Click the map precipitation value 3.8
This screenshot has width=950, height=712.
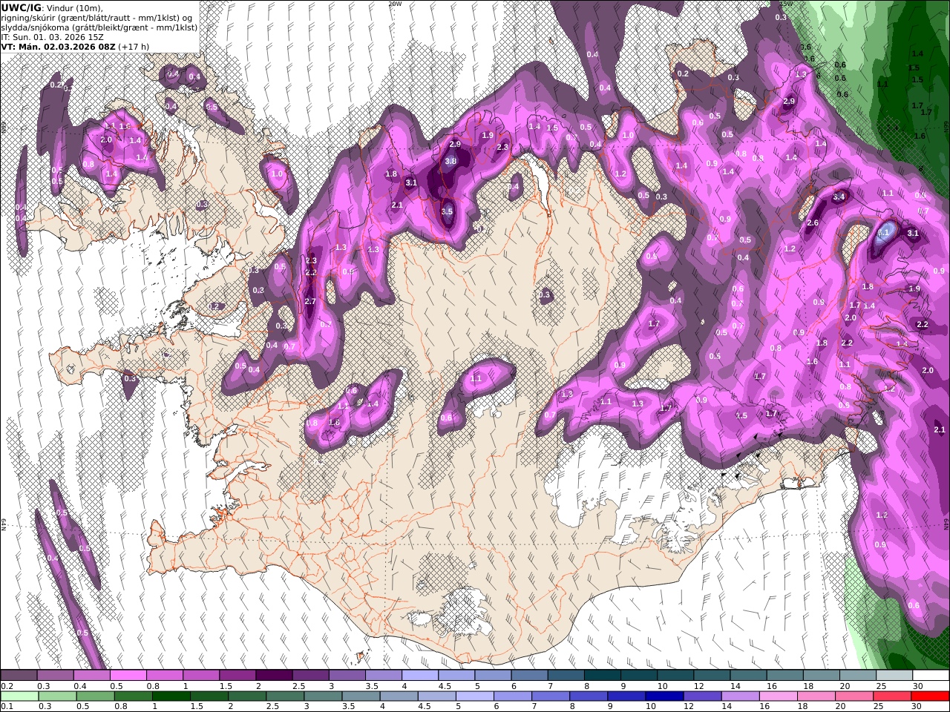coord(451,161)
